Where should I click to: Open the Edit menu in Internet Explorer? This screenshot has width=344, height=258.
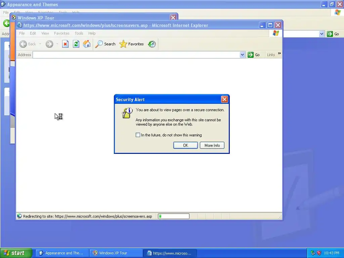pyautogui.click(x=33, y=33)
